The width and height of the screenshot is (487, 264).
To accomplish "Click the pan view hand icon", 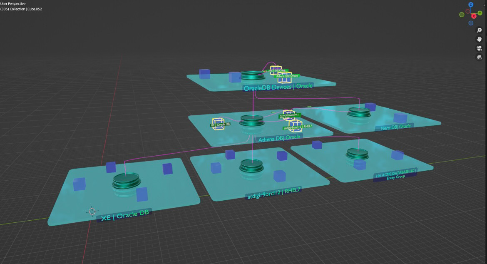I will click(479, 39).
